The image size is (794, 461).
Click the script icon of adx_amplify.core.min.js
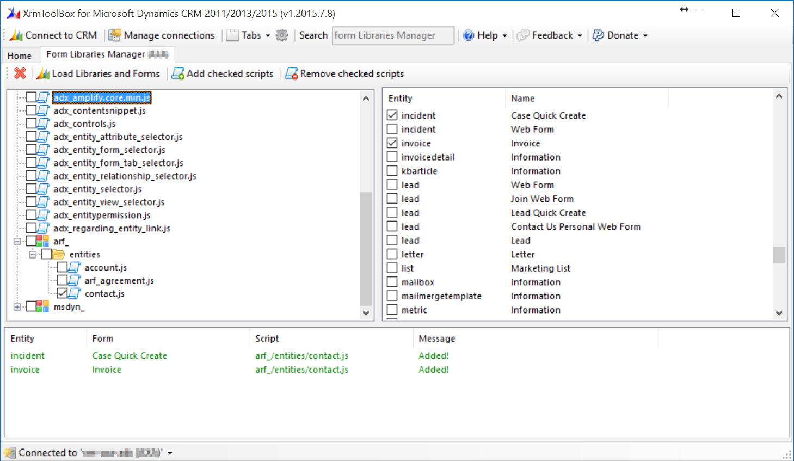click(x=44, y=97)
